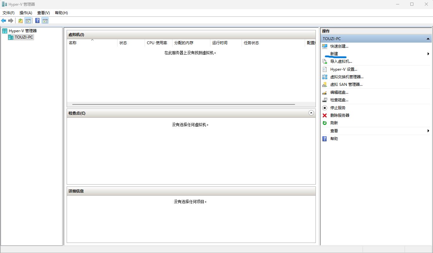Sort by the 名称 column header

pos(92,43)
